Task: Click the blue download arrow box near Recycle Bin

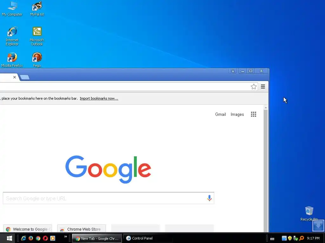Action: coord(318,226)
